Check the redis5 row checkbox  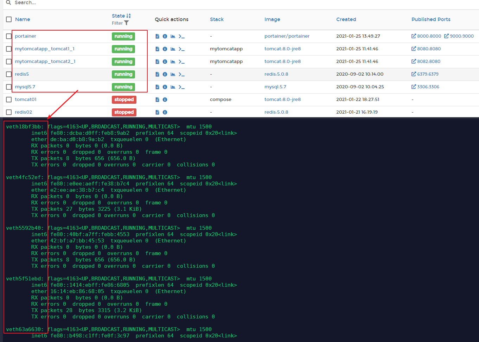pos(9,74)
